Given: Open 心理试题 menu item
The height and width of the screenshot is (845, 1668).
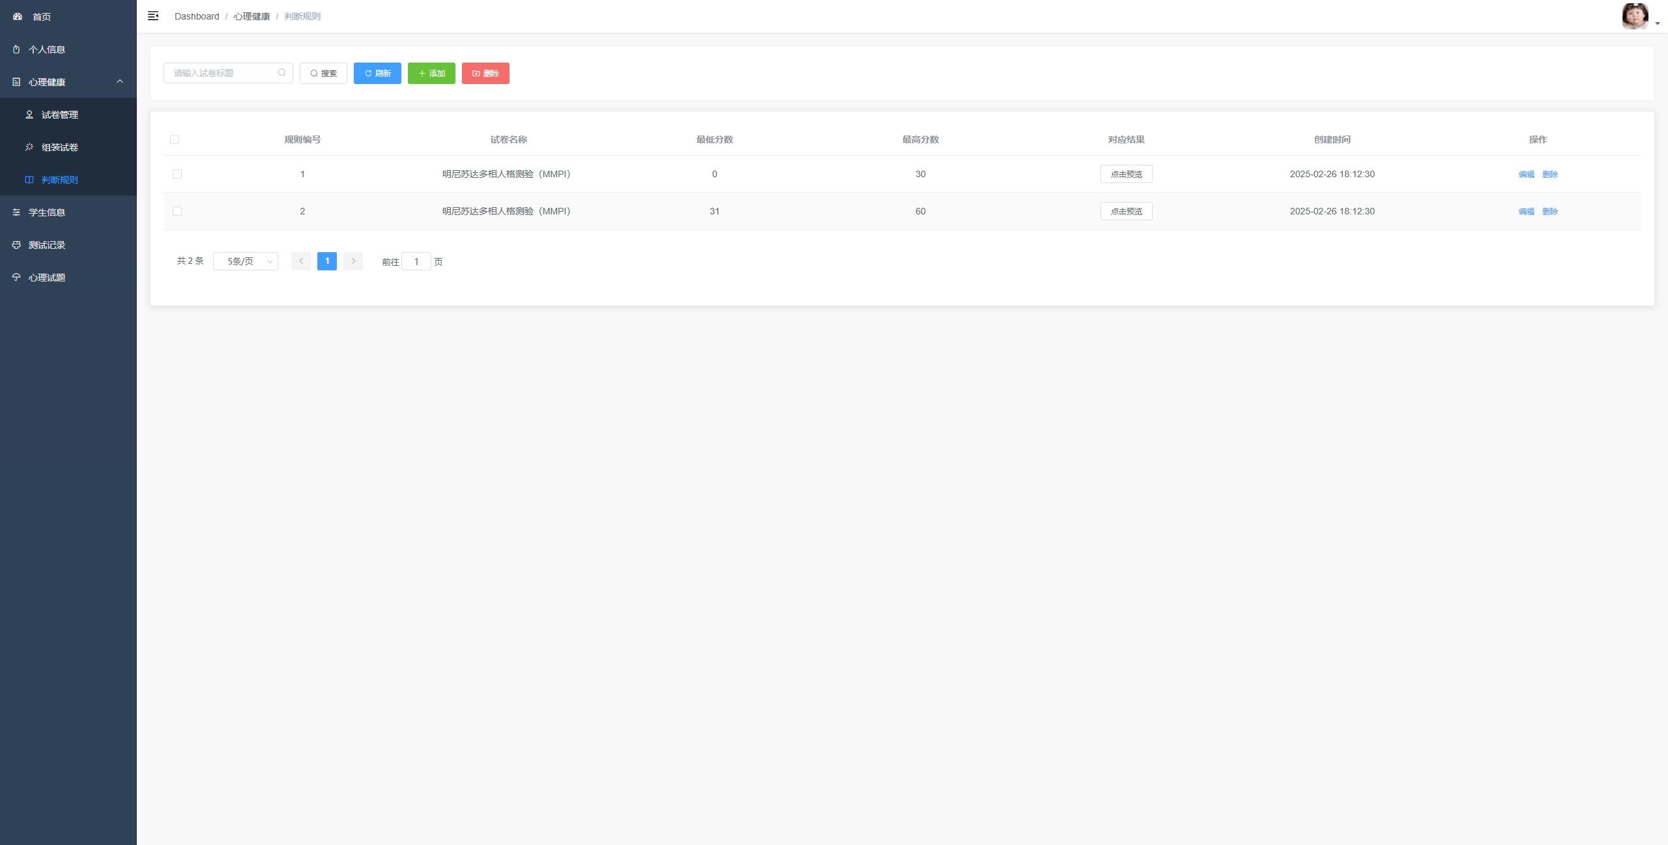Looking at the screenshot, I should pyautogui.click(x=68, y=277).
